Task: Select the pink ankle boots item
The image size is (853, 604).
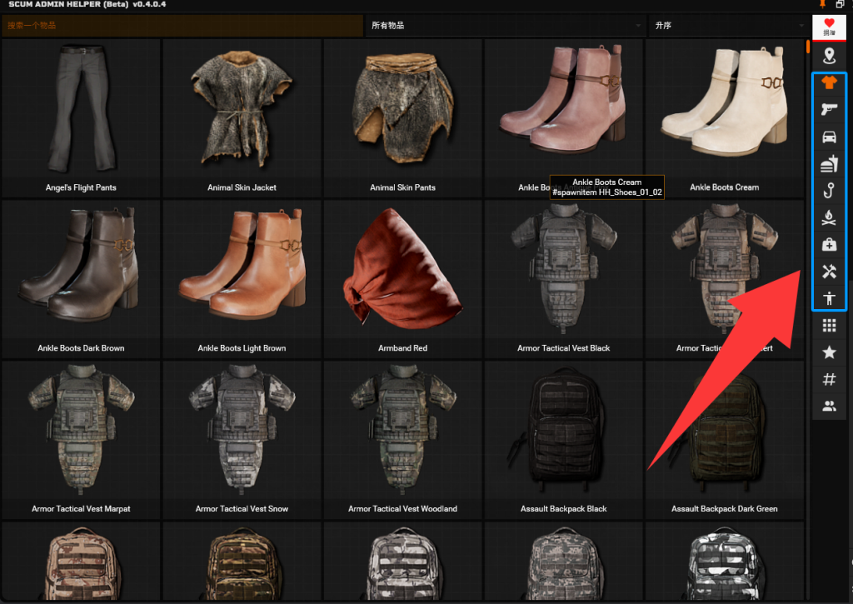Action: point(564,117)
